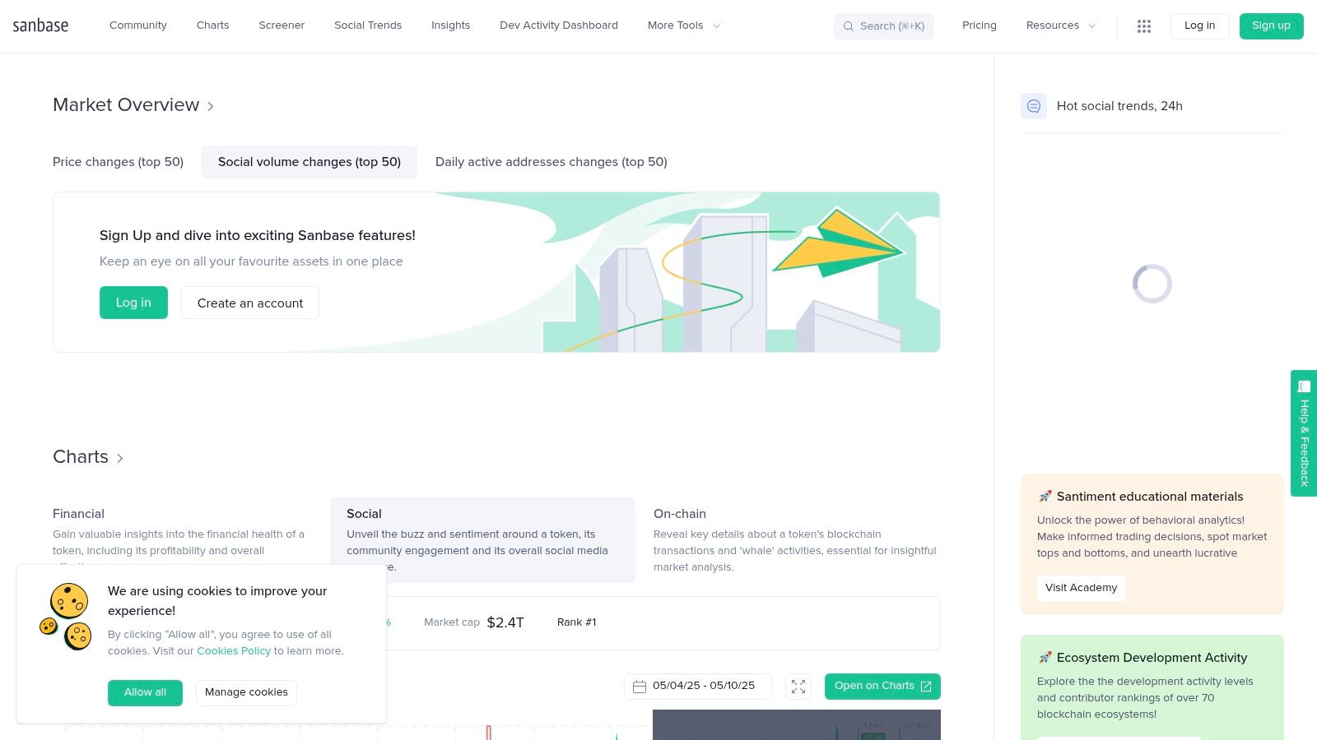Click Create an account button

(250, 303)
